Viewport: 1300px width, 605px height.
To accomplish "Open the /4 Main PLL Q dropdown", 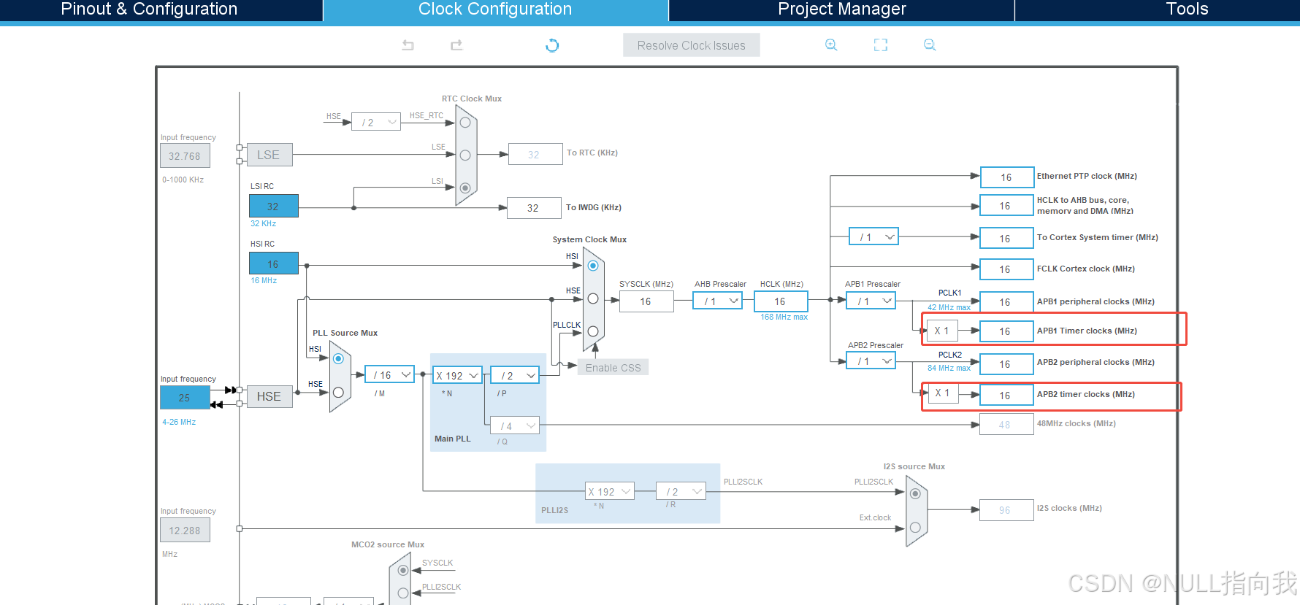I will click(x=515, y=425).
